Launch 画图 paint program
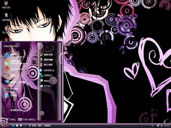The height and width of the screenshot is (128, 171). point(10,75)
